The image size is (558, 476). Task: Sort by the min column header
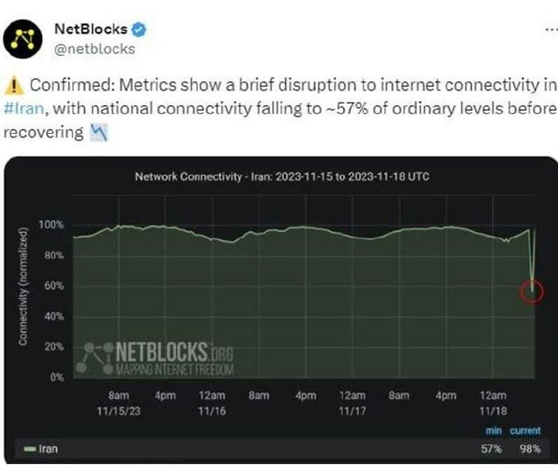493,430
